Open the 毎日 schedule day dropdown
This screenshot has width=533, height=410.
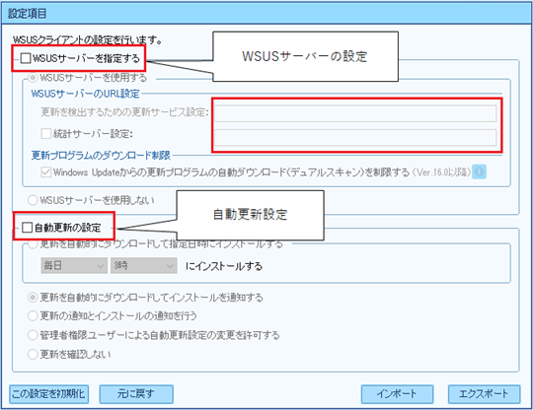click(x=74, y=265)
